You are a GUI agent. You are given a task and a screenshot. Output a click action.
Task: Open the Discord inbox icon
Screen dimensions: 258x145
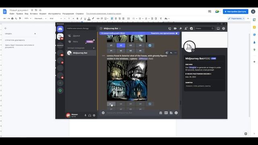[218, 29]
